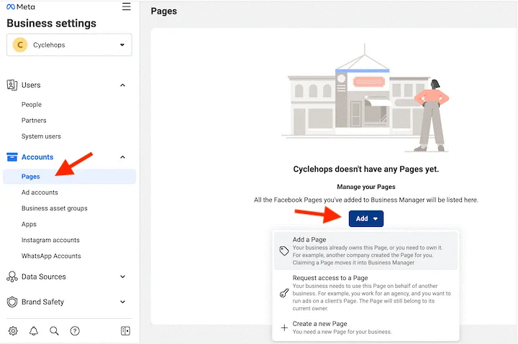Expand the Brand Safety section
Image resolution: width=518 pixels, height=344 pixels.
pos(122,302)
